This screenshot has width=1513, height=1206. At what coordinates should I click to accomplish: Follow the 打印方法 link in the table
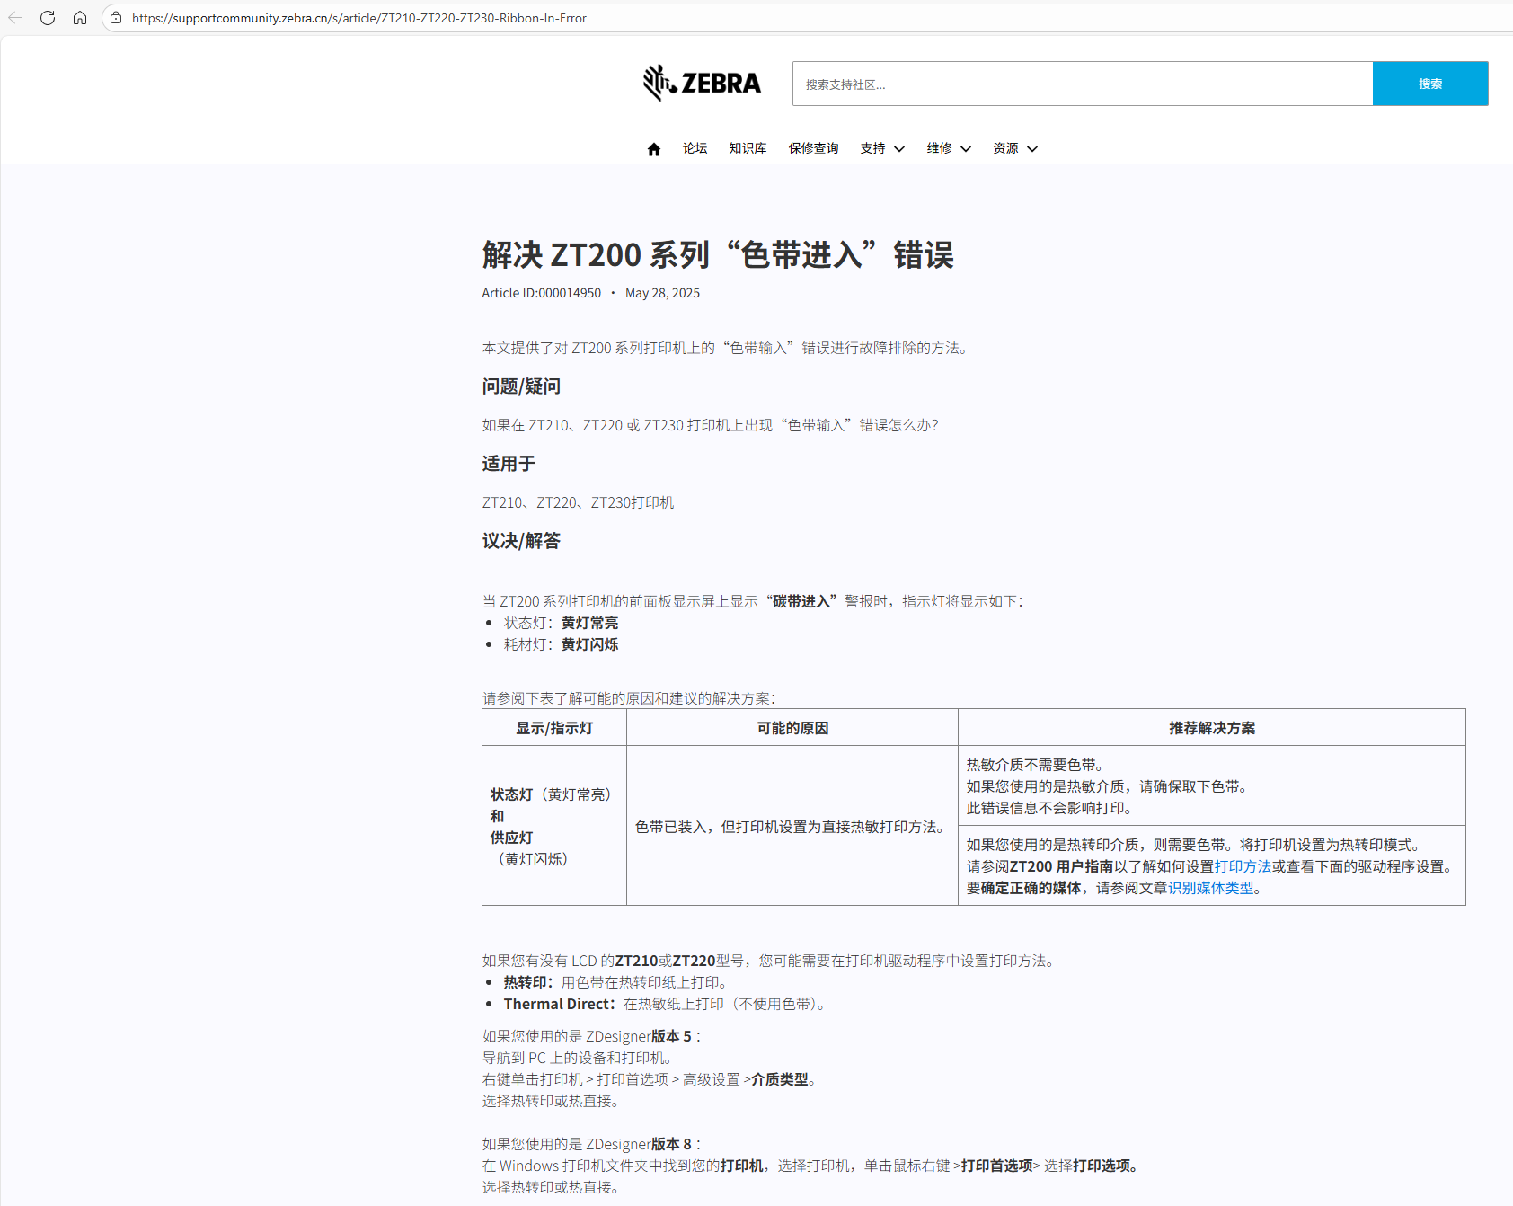pyautogui.click(x=1243, y=866)
